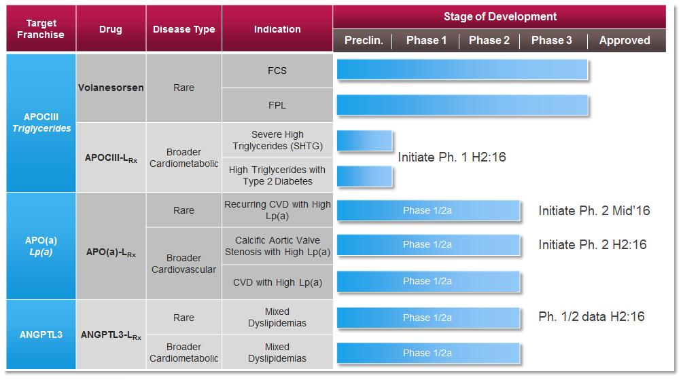
Task: Choose the Phase 2 stage header
Action: coord(489,40)
